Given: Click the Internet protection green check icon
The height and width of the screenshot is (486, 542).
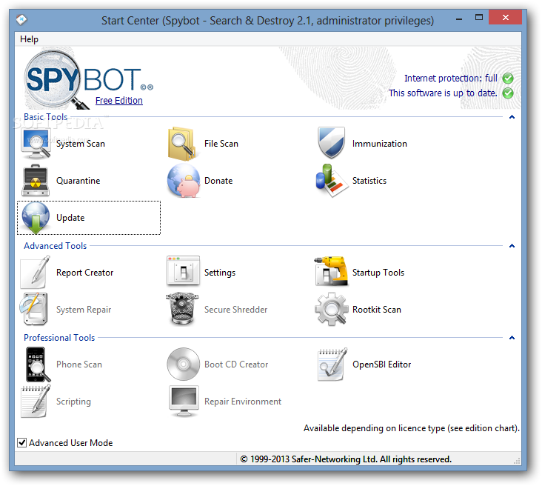Looking at the screenshot, I should (508, 79).
